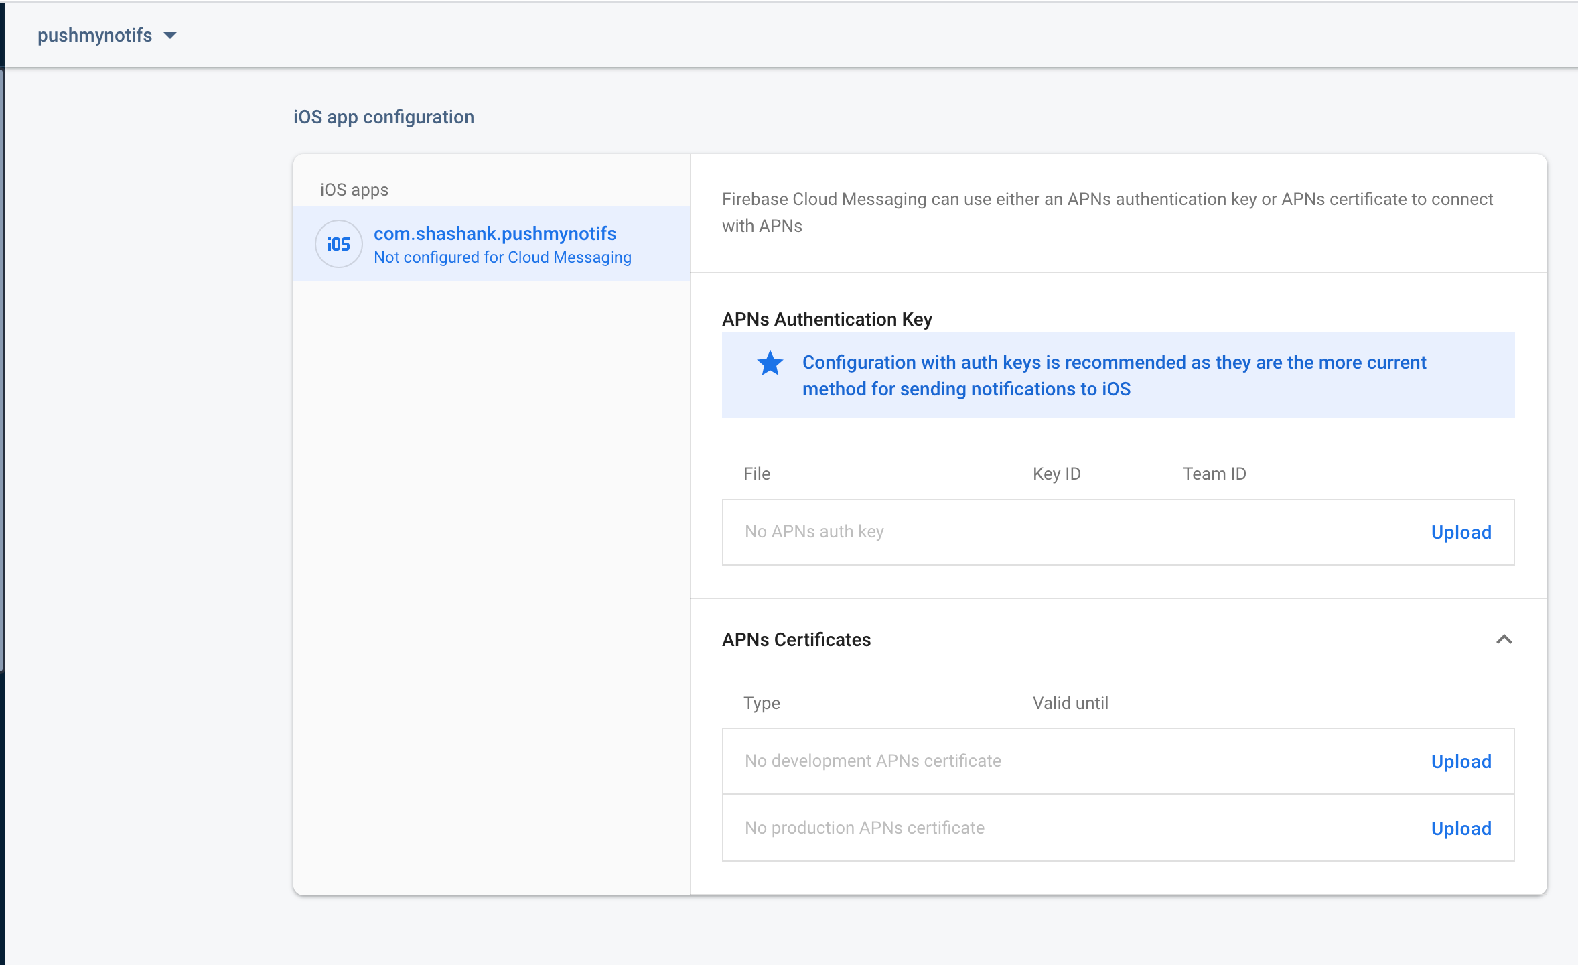Viewport: 1578px width, 965px height.
Task: Click the production APNs certificate upload icon
Action: (1462, 828)
